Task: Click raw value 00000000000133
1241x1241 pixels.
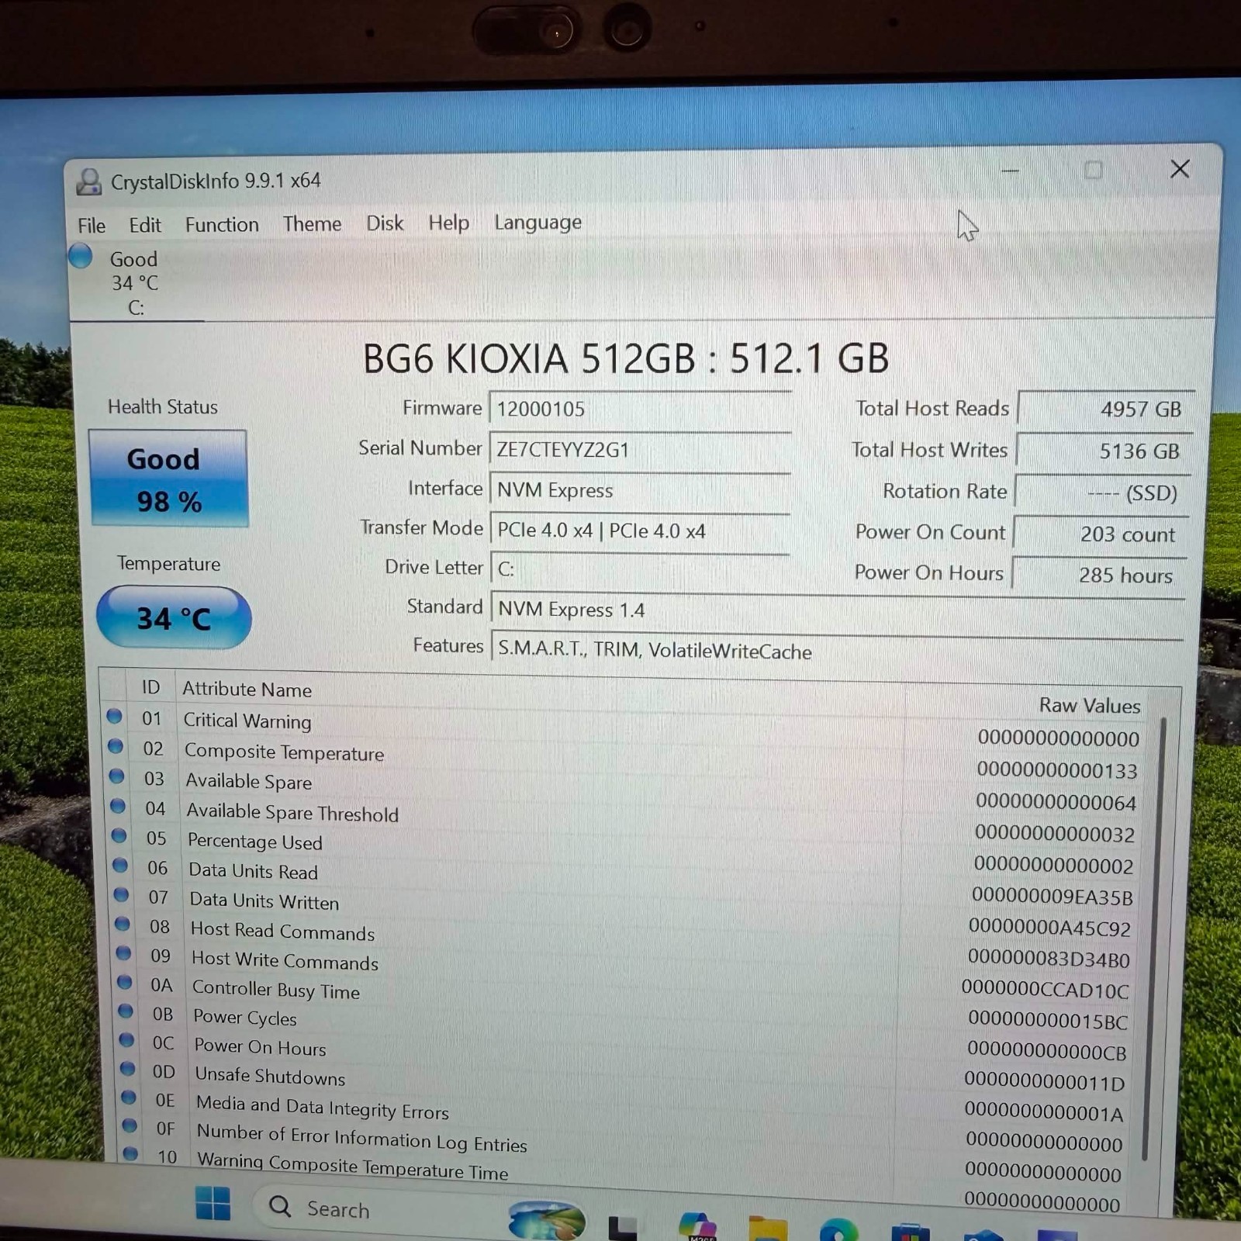Action: [x=1056, y=769]
